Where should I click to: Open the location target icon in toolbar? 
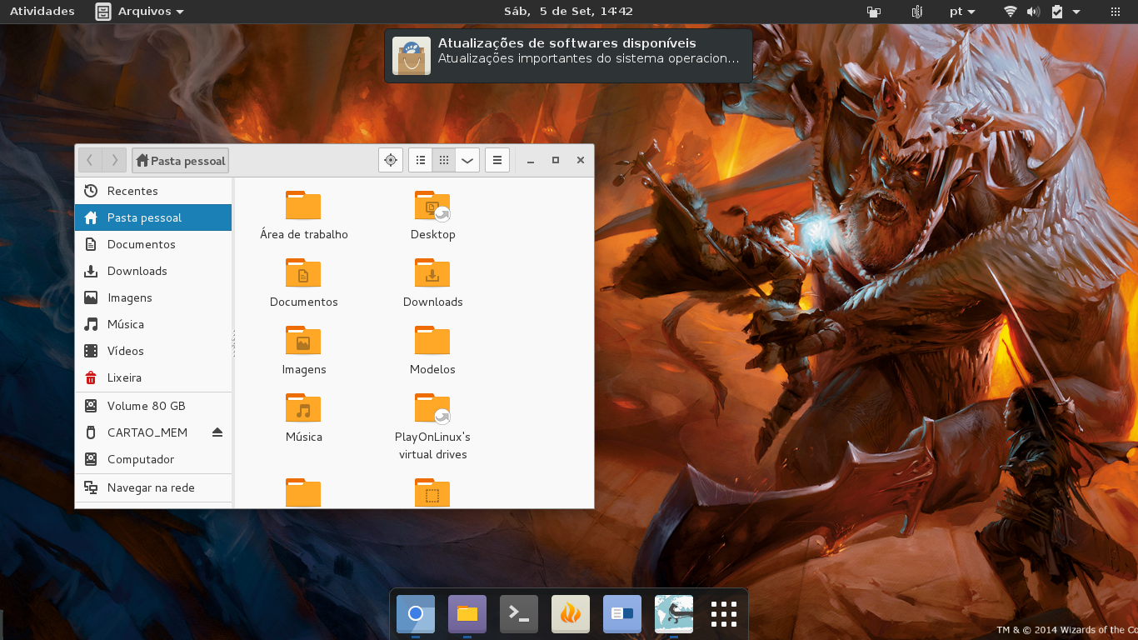click(x=391, y=160)
